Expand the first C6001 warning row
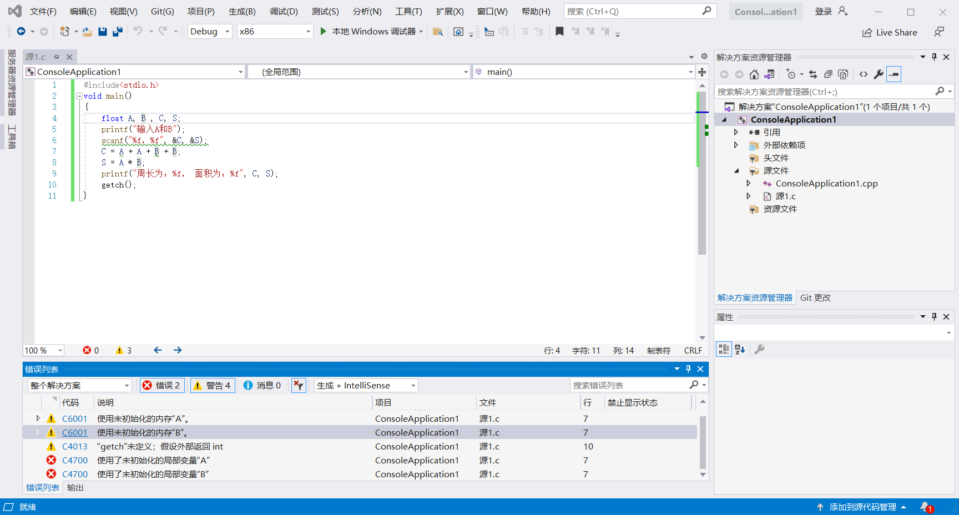Viewport: 959px width, 515px height. (38, 418)
